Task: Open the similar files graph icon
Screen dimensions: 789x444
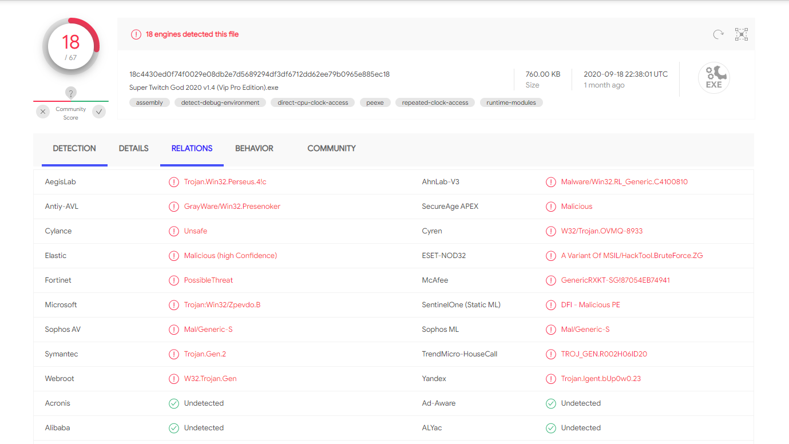Action: point(742,34)
